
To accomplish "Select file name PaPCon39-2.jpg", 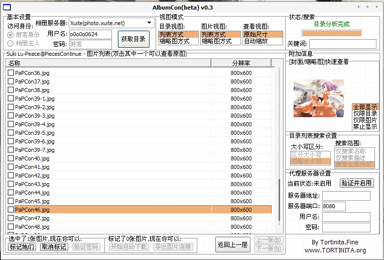I will (35, 107).
